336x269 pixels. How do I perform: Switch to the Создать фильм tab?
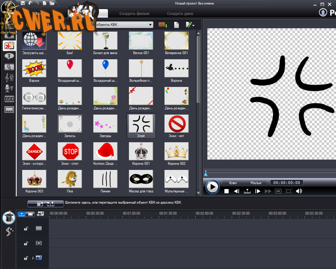point(134,14)
